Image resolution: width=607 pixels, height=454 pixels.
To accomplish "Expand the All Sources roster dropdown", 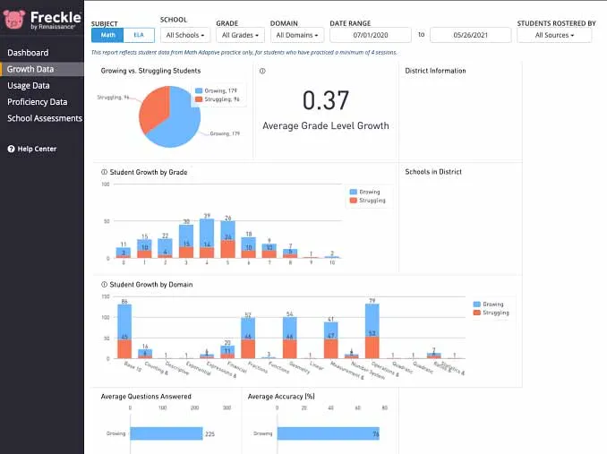I will coord(553,35).
